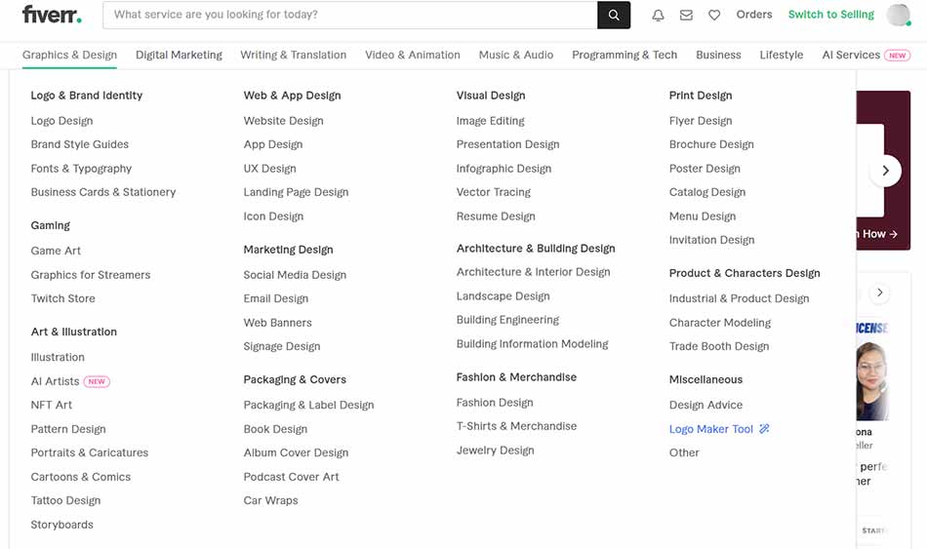Click the carousel next arrow
This screenshot has width=927, height=549.
pos(885,171)
